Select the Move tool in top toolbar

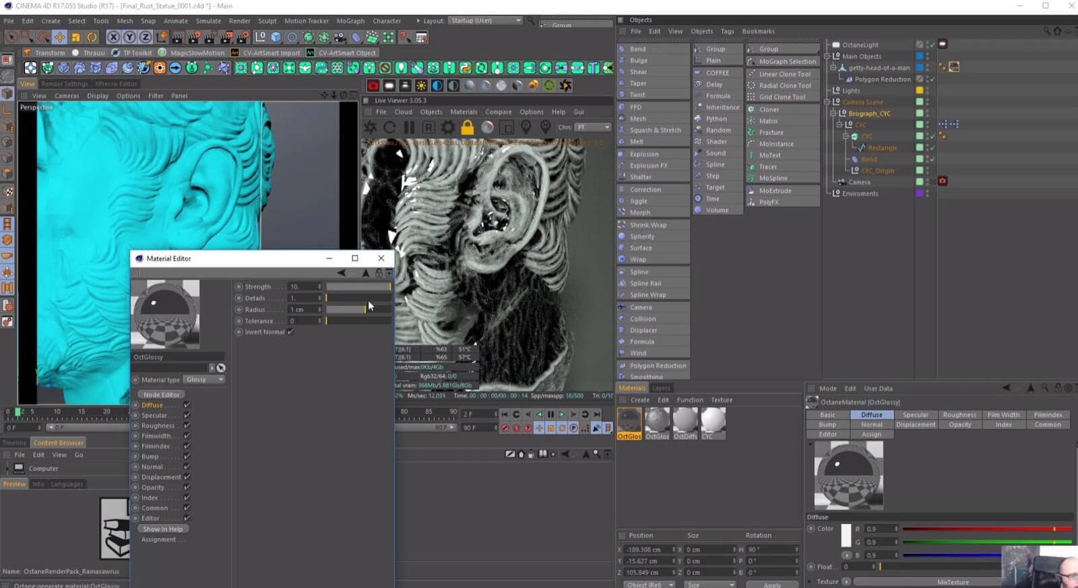[x=59, y=37]
